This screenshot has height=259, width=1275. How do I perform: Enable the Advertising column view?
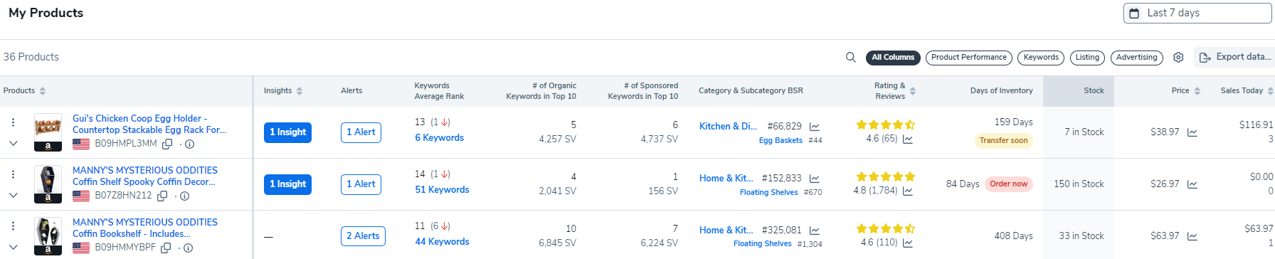[1136, 58]
